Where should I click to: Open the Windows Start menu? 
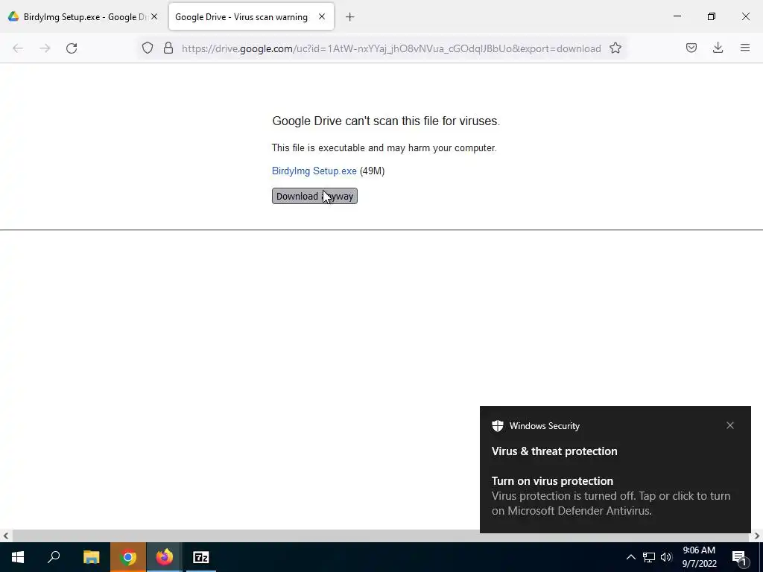click(x=18, y=557)
